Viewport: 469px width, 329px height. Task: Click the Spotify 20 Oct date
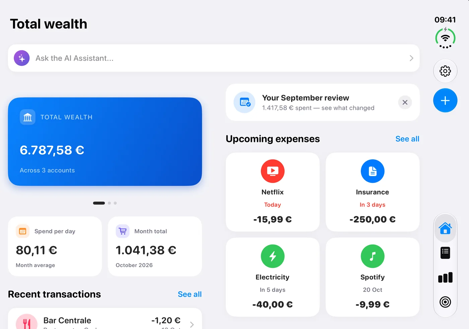[373, 290]
